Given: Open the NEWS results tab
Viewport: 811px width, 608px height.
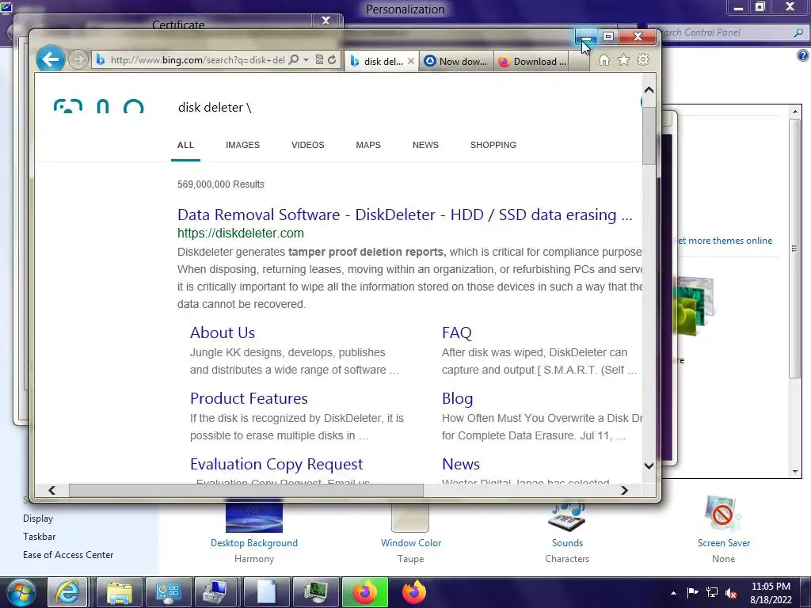Looking at the screenshot, I should click(425, 145).
